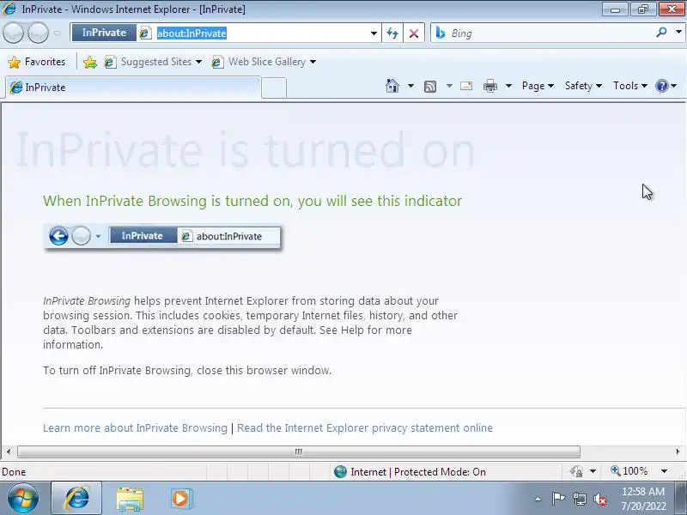Click the network tray icon
Screen dimensions: 687x515
point(579,499)
